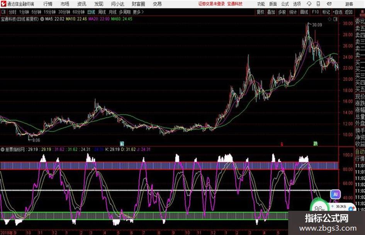Select the 日线 daily chart tab
365x235 pixels.
click(x=91, y=12)
